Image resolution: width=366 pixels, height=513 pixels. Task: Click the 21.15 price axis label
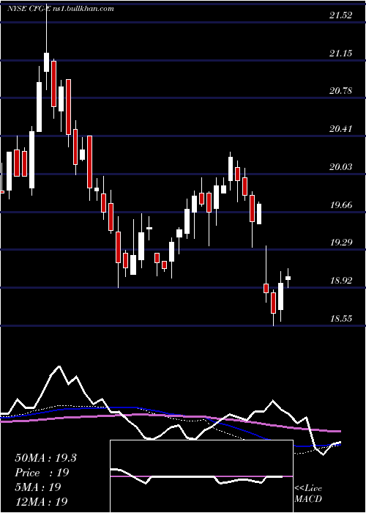[341, 53]
